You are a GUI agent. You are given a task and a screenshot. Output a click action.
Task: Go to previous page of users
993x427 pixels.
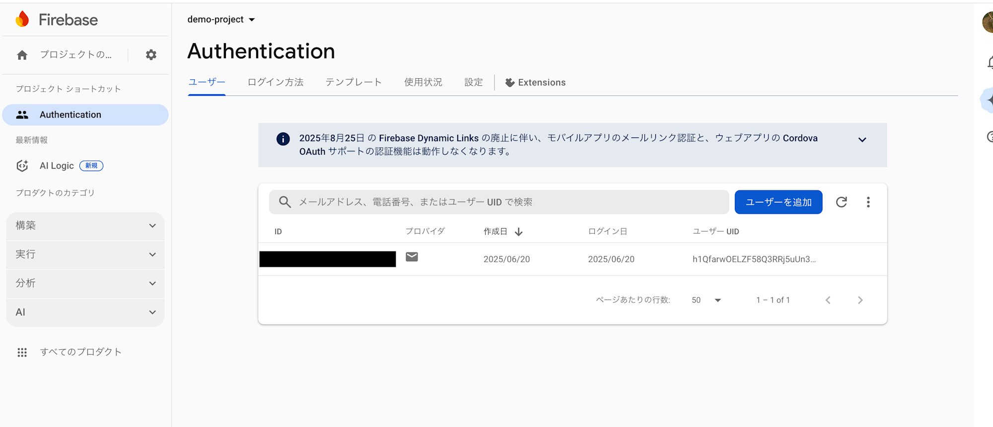828,300
